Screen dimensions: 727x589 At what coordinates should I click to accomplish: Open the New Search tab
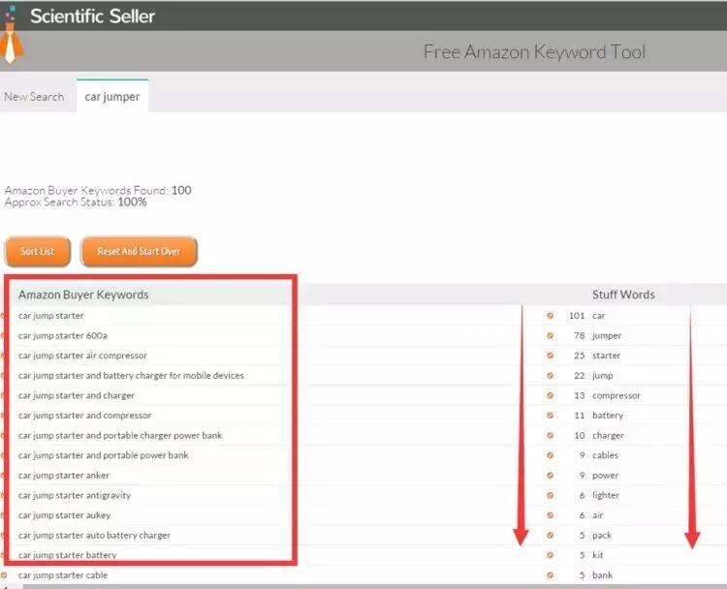(x=34, y=97)
